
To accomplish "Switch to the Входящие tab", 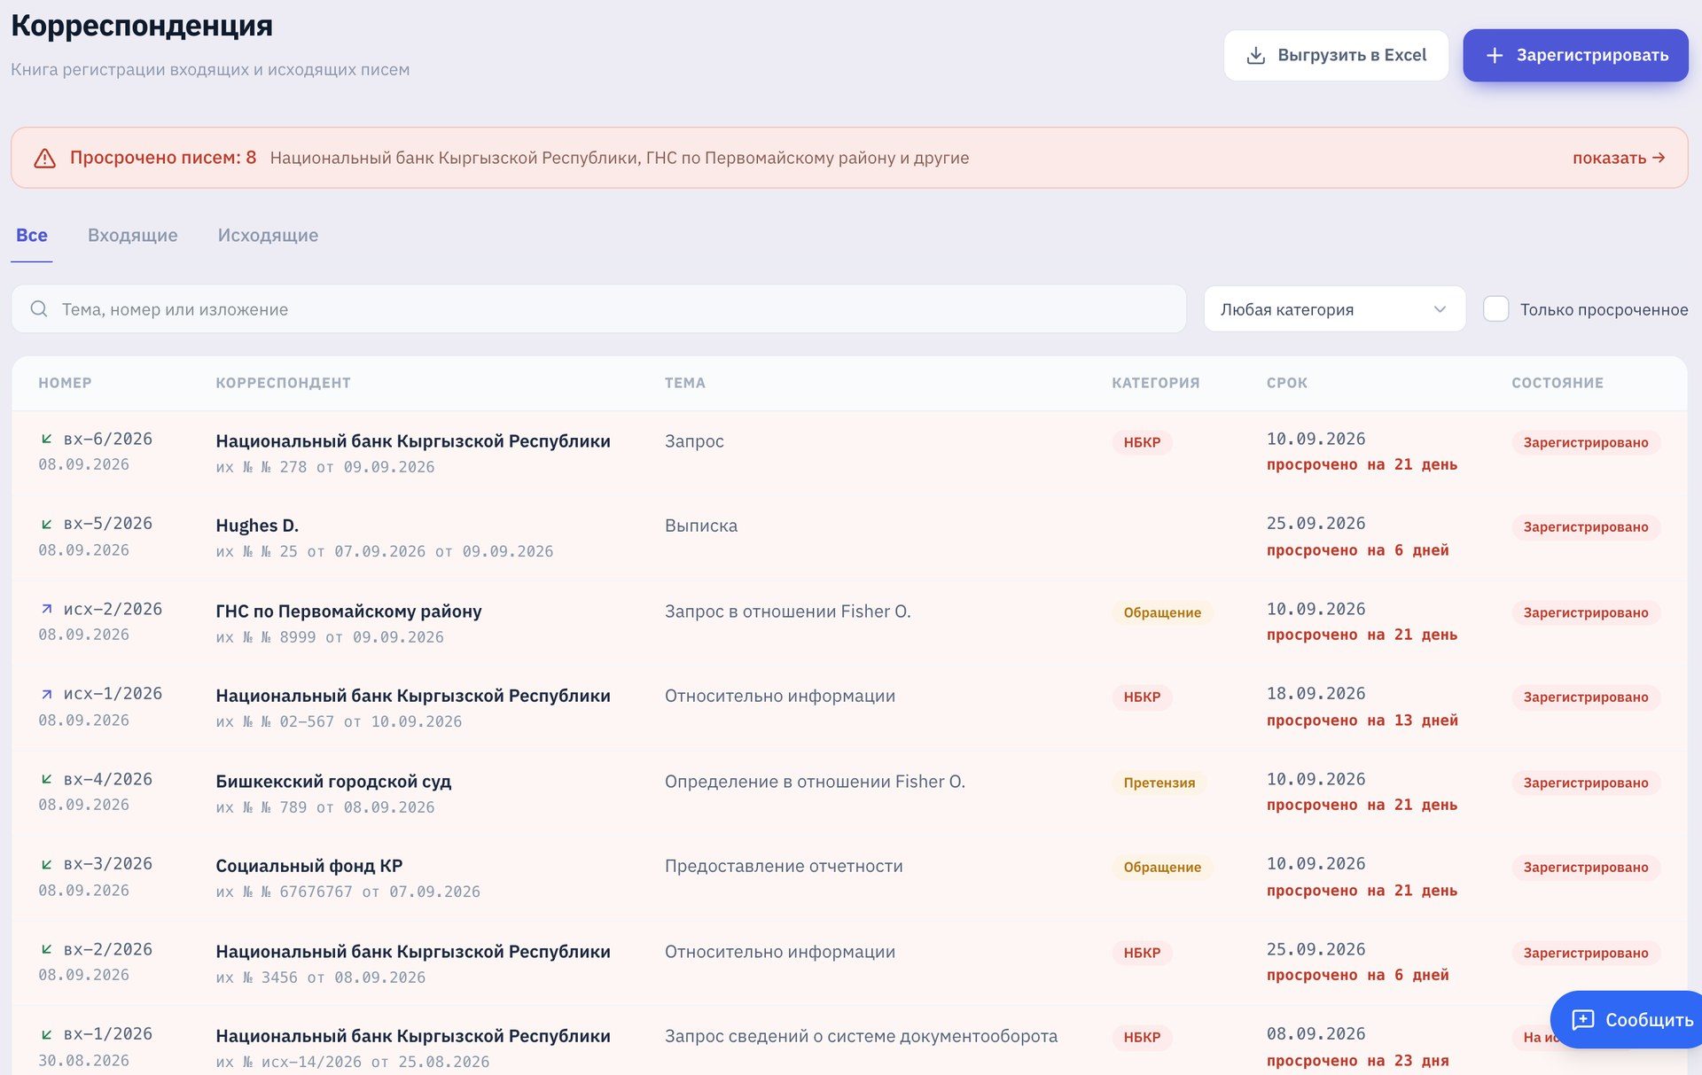I will 132,235.
